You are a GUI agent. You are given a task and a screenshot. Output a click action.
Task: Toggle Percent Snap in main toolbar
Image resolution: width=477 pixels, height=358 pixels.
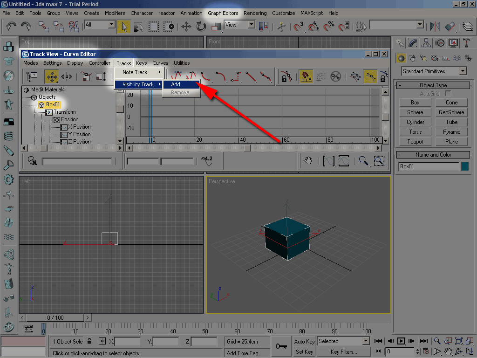point(328,27)
